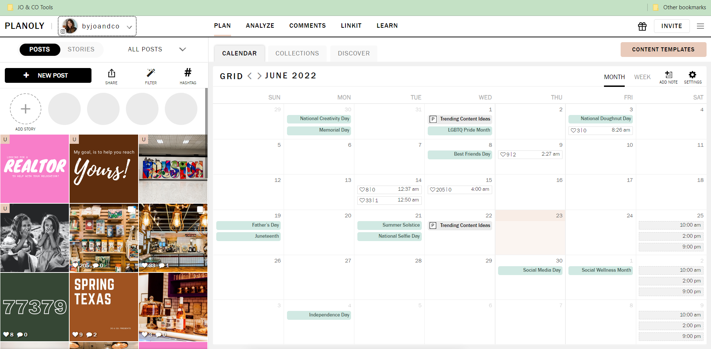The width and height of the screenshot is (711, 349).
Task: Go to next month arrow
Action: point(259,76)
